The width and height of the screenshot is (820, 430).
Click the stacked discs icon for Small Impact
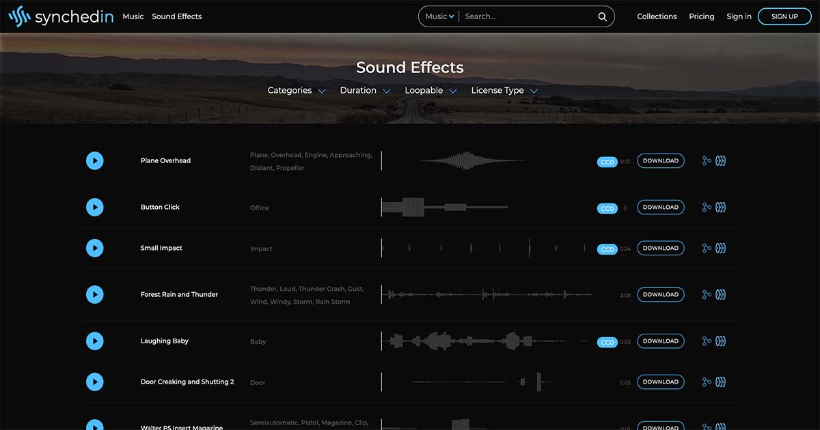click(720, 248)
